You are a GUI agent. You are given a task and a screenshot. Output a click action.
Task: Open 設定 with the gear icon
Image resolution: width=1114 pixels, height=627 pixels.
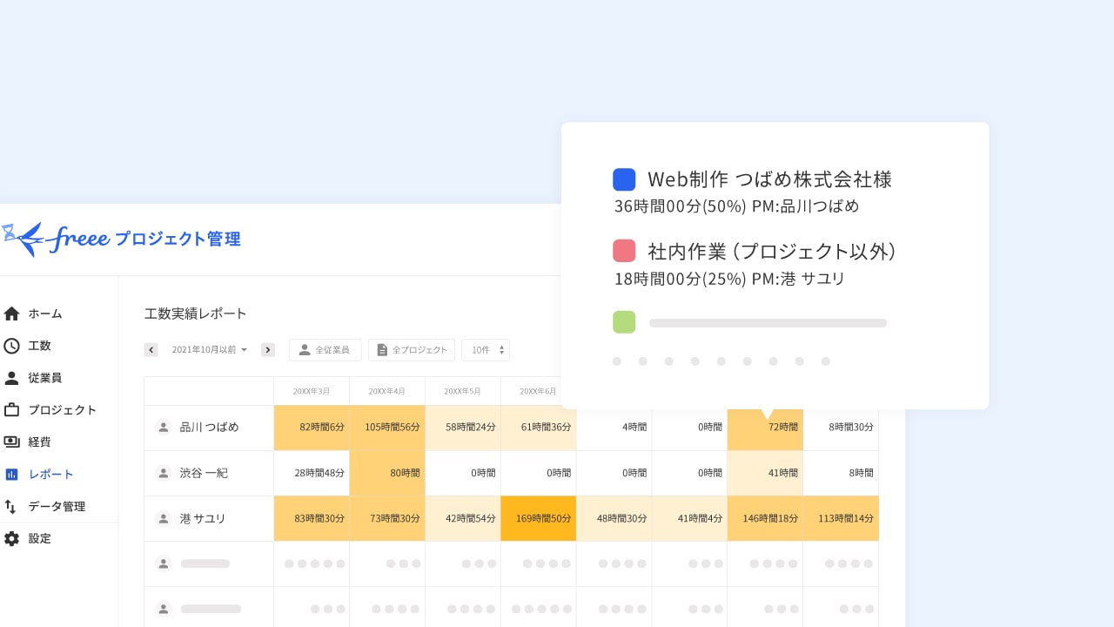pos(11,538)
